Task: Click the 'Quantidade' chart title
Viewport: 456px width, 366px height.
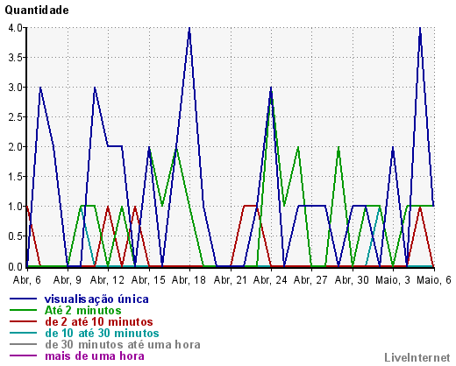Action: [x=37, y=11]
